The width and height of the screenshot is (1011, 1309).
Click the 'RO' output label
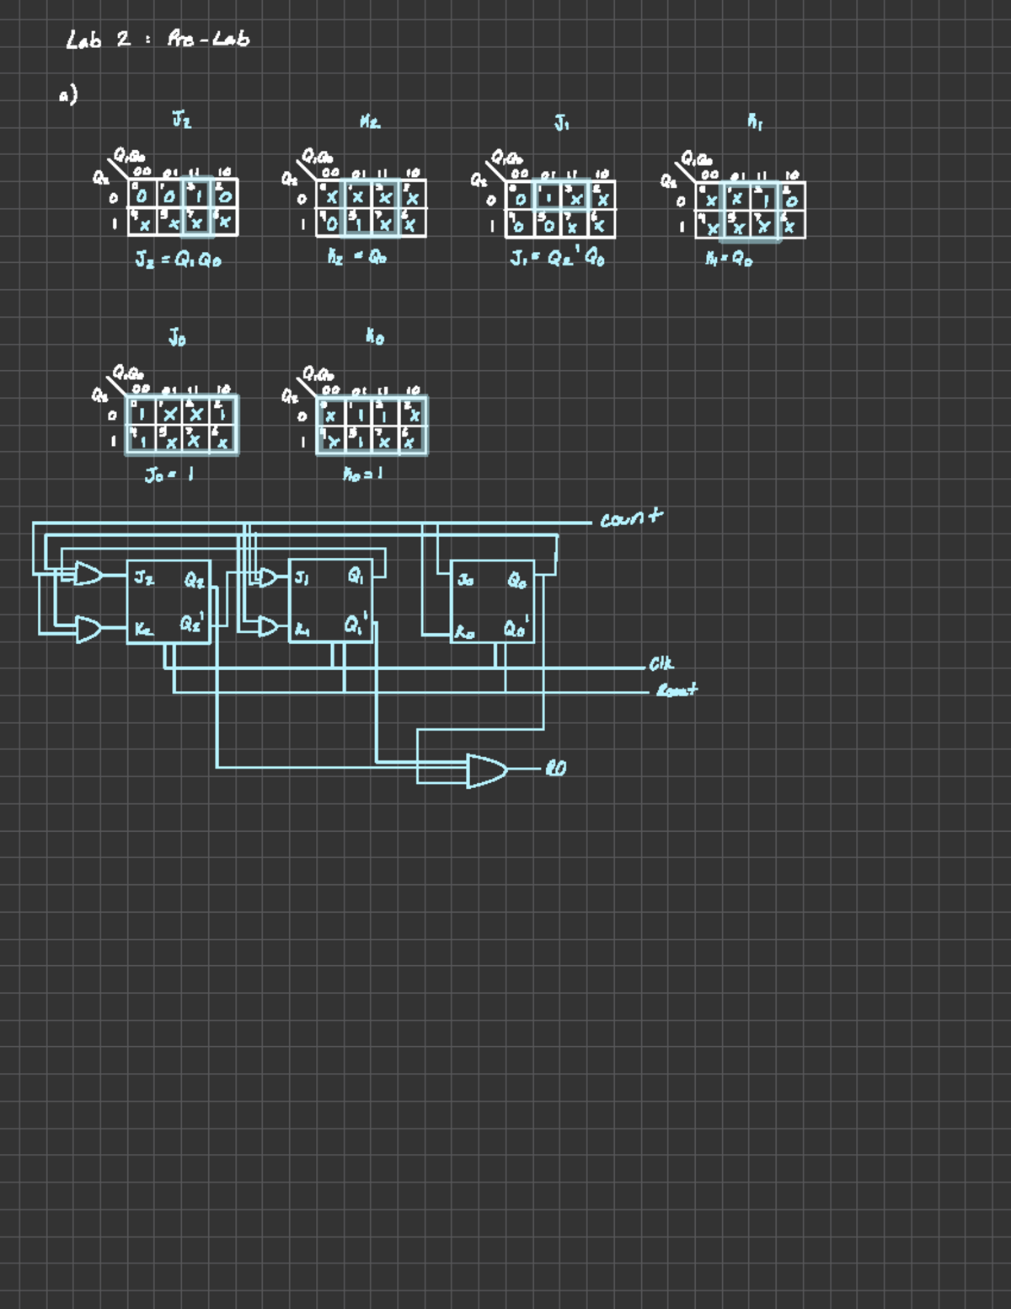(x=556, y=768)
